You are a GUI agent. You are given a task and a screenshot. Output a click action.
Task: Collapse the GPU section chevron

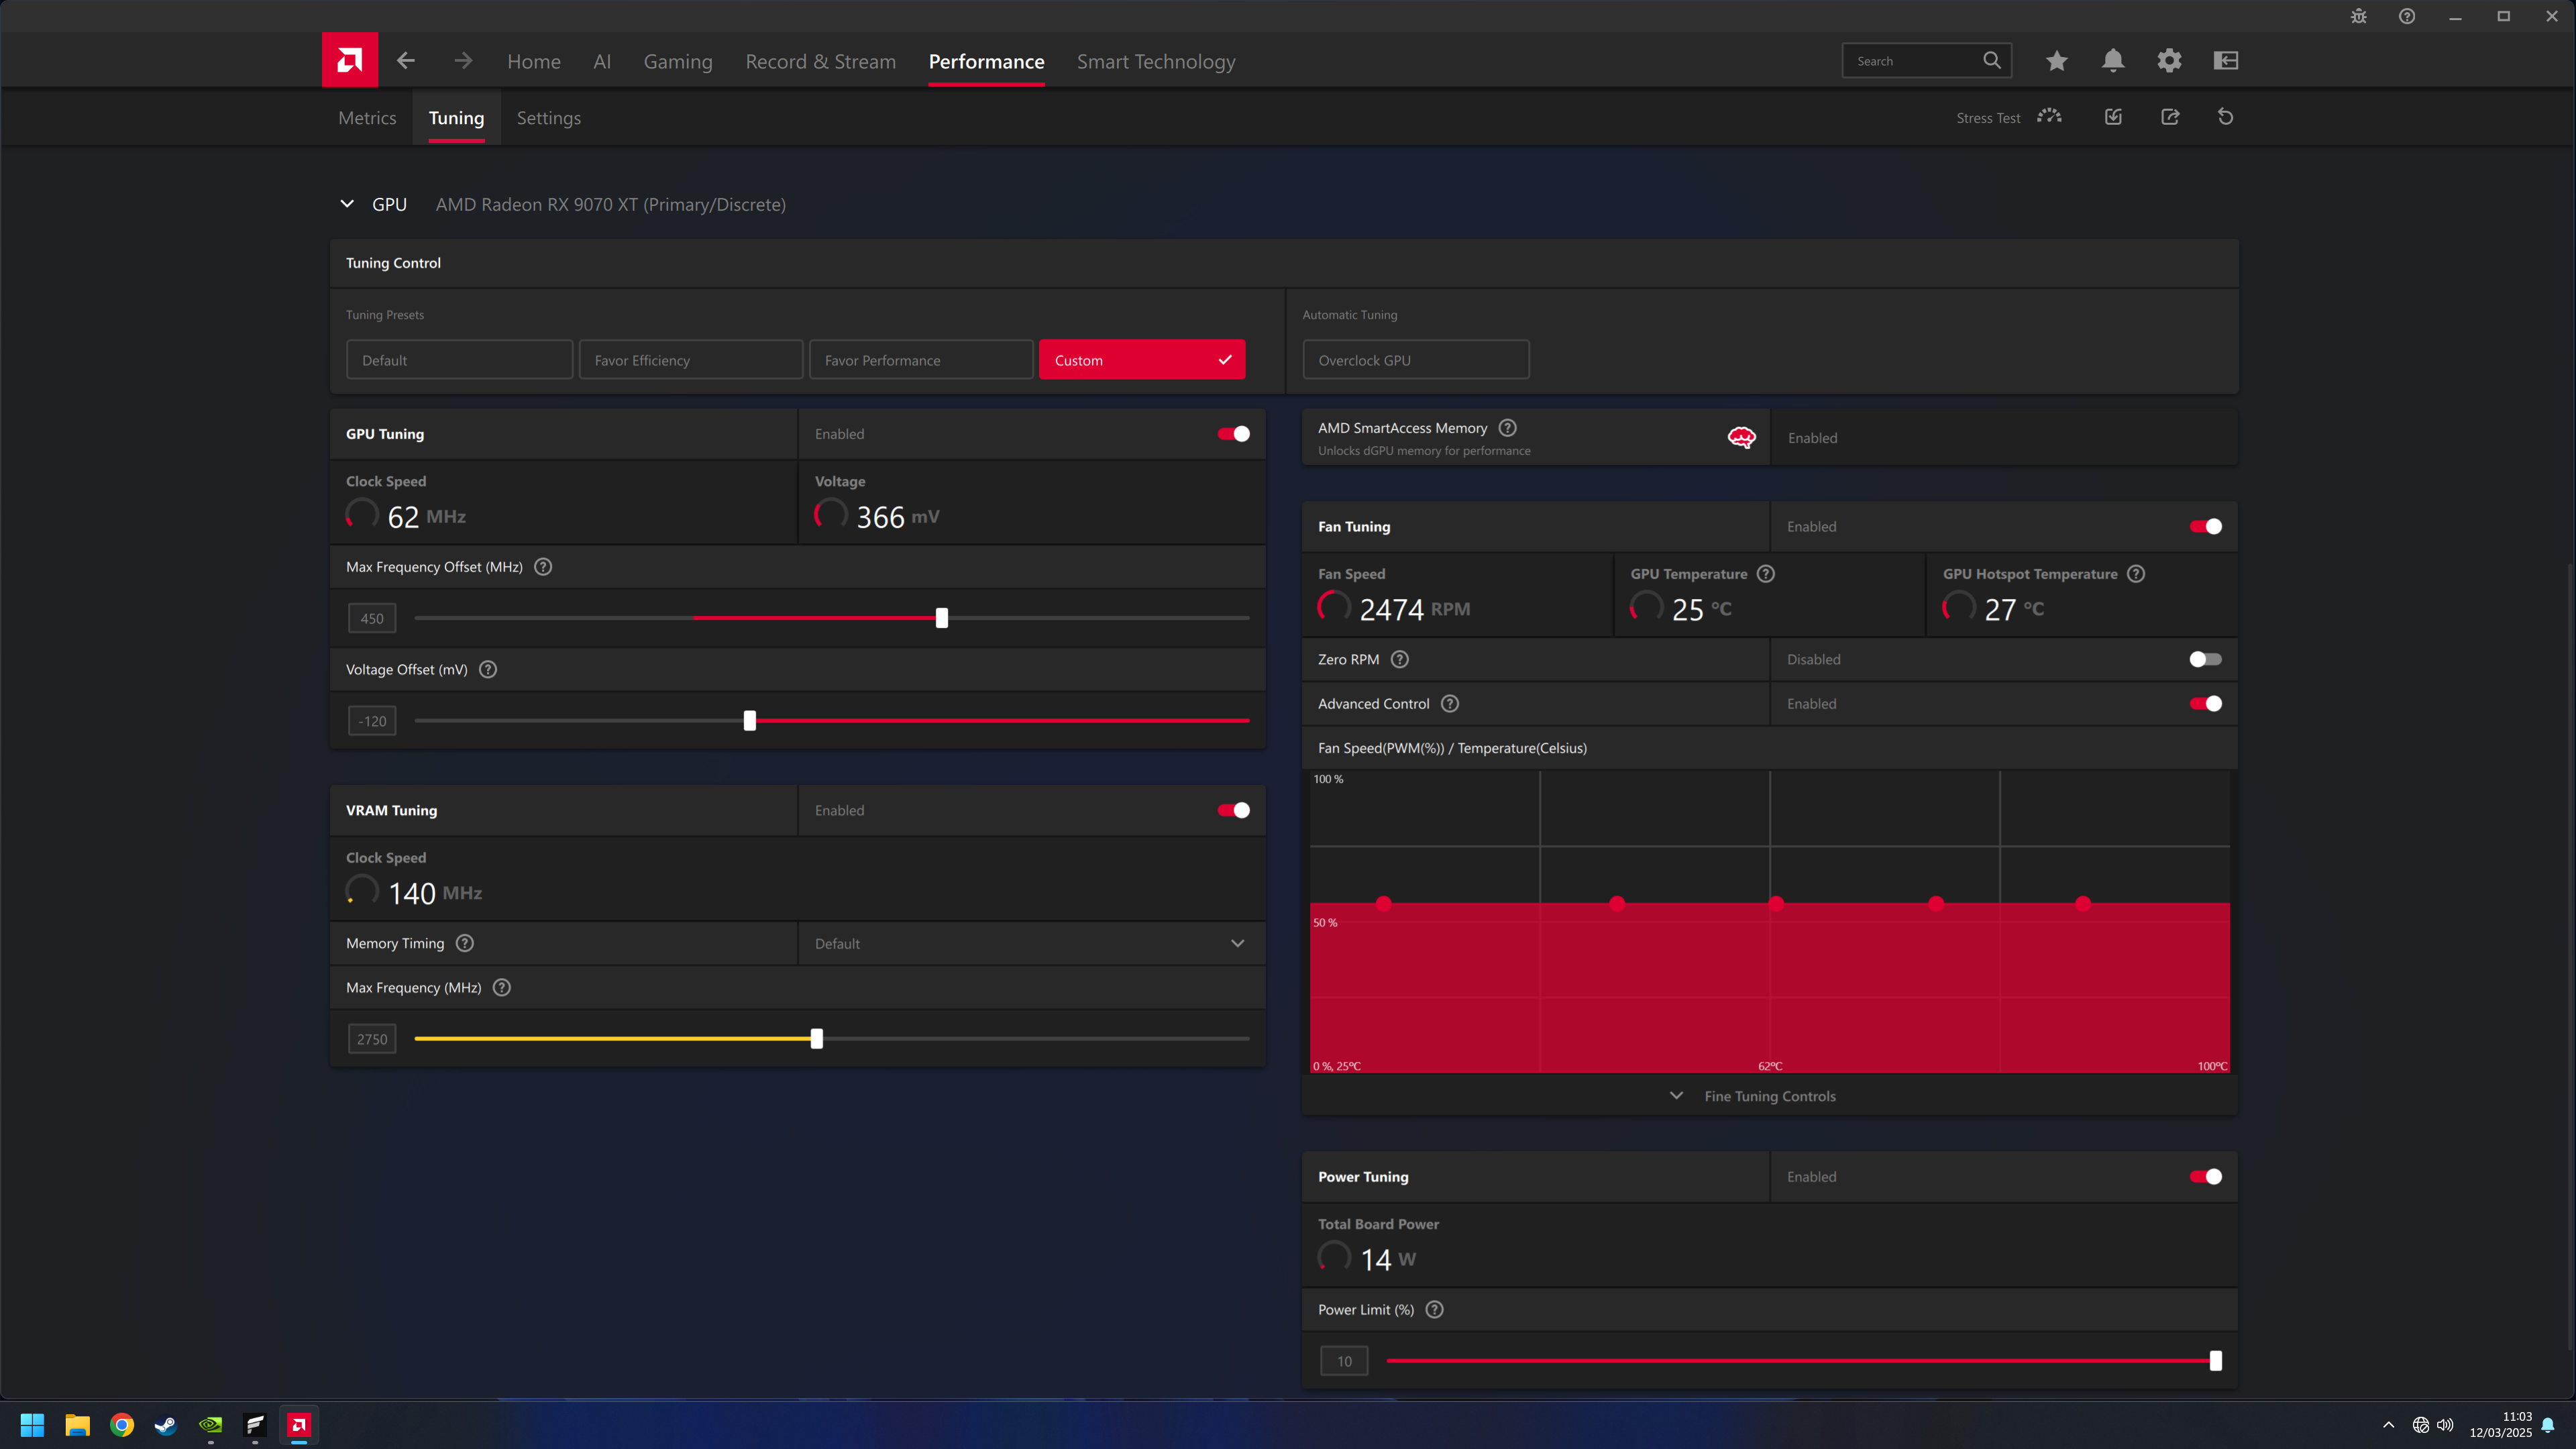(x=347, y=204)
